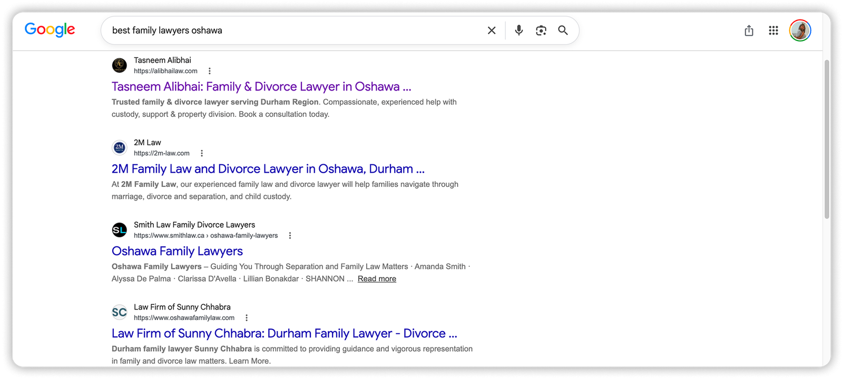
Task: Click the https://2m-law.com URL
Action: coord(162,153)
